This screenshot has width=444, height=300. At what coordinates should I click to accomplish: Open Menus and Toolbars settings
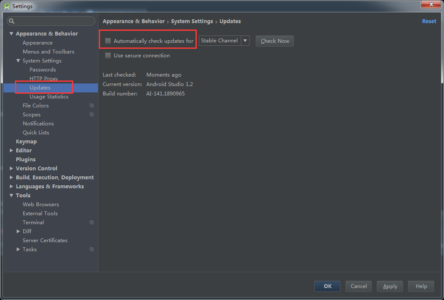coord(48,51)
